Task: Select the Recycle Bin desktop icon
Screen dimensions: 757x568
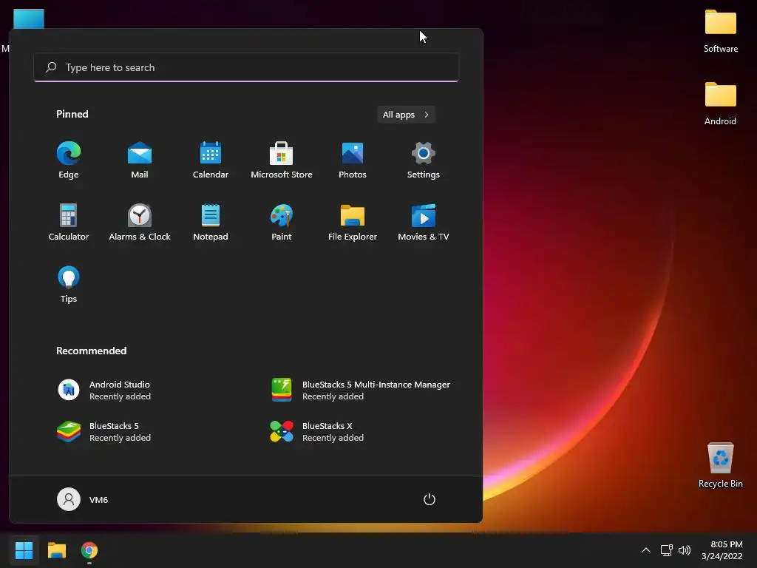Action: coord(720,465)
